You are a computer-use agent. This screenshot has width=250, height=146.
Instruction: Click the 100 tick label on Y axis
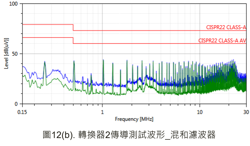coord(13,4)
